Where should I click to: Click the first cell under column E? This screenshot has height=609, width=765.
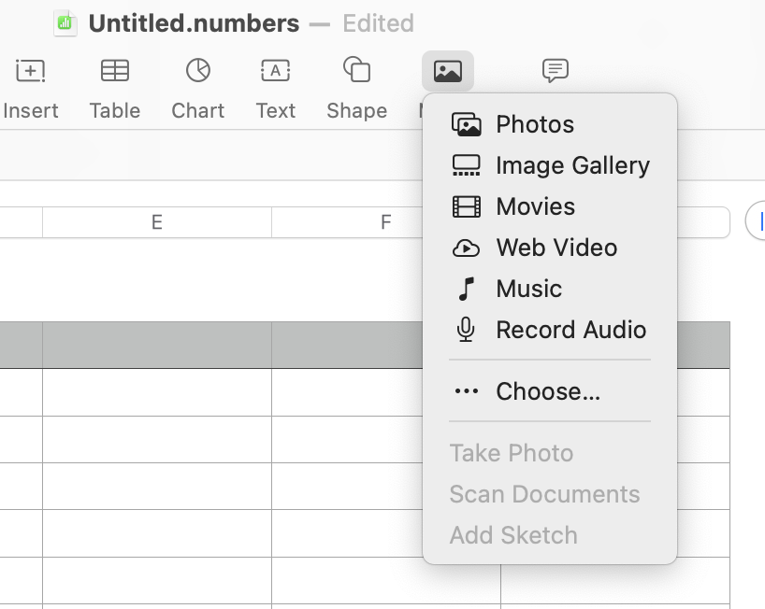(156, 345)
